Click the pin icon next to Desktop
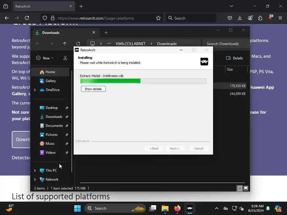 [x=67, y=108]
